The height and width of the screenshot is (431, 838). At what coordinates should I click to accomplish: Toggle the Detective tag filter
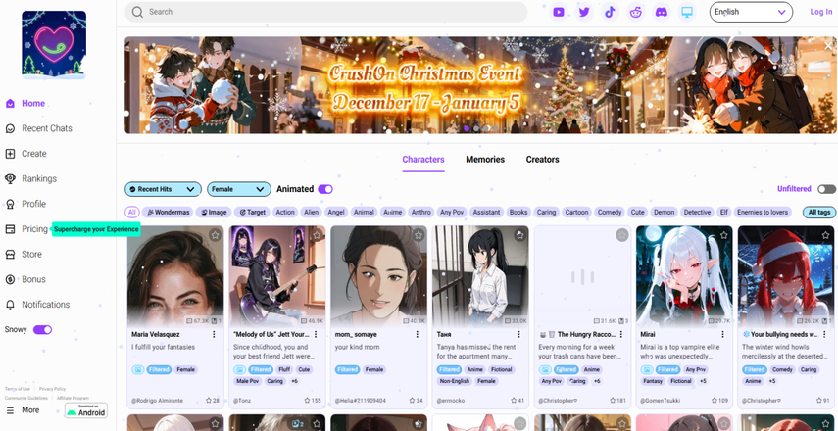tap(698, 212)
